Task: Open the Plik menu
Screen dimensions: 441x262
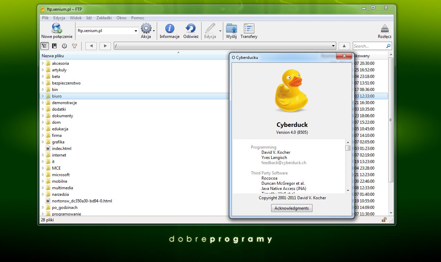Action: point(45,18)
